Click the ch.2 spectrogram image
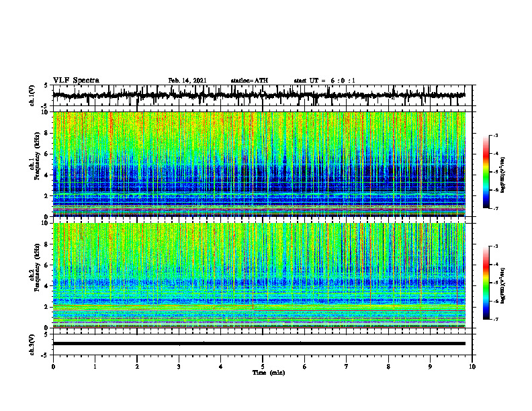The image size is (532, 411). tap(259, 275)
